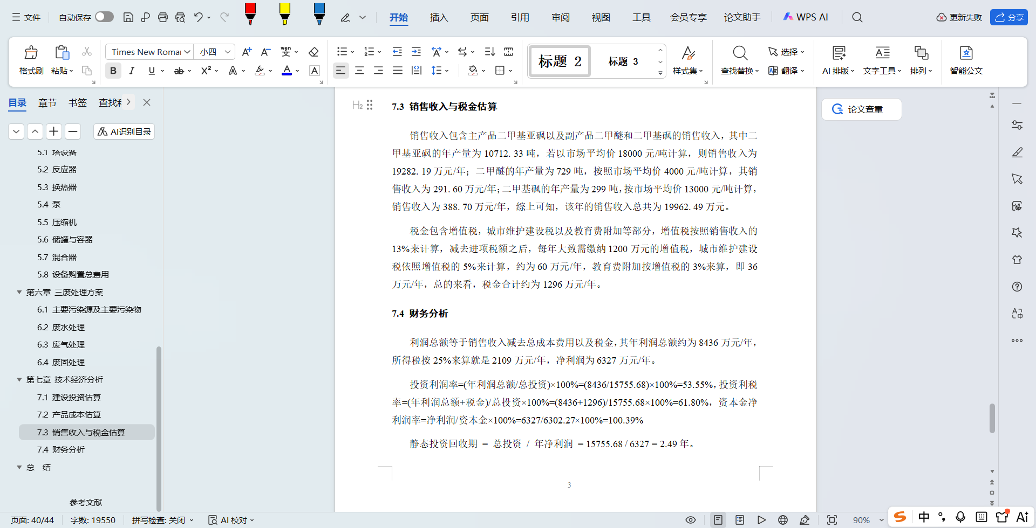
Task: Open the bullet list dropdown
Action: coord(352,52)
